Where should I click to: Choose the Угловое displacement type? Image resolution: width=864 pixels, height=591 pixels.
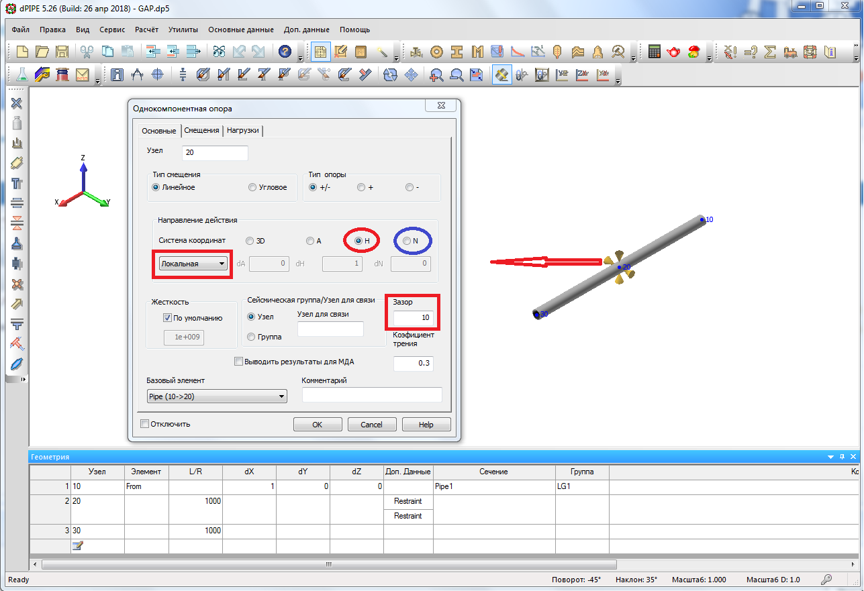252,187
